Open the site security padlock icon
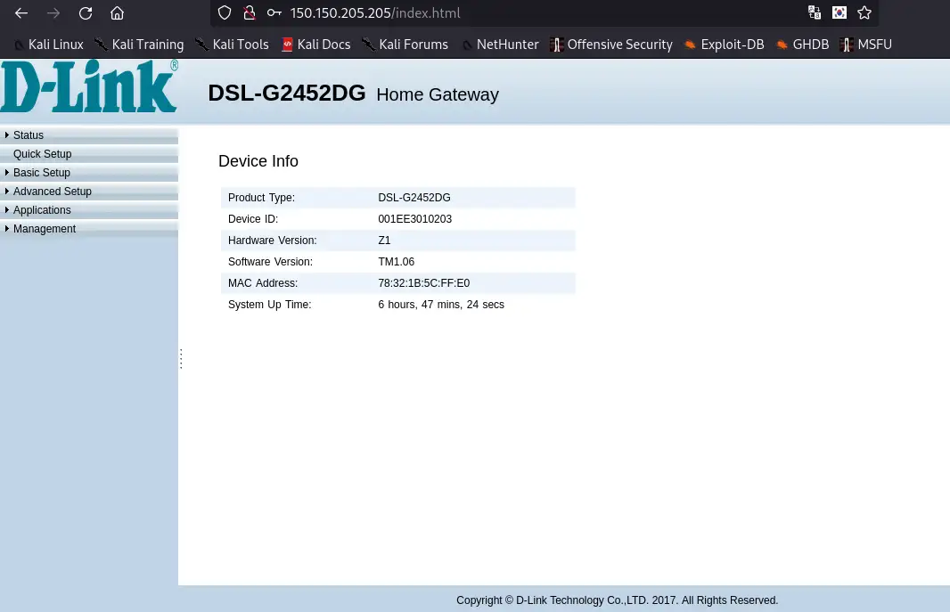This screenshot has width=950, height=612. pos(249,13)
